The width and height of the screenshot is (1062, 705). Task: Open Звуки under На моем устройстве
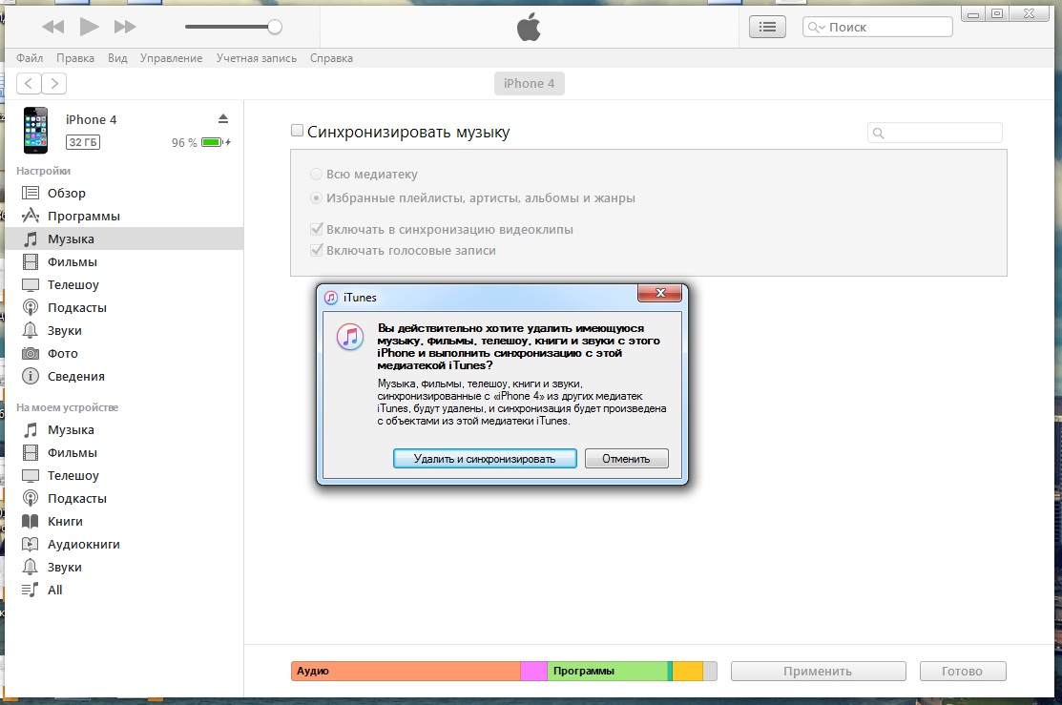[x=124, y=568]
